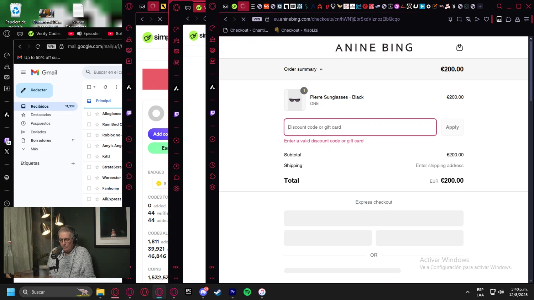Screen dimensions: 534x300
Task: Open search tabs magnifier in title bar
Action: click(x=499, y=6)
